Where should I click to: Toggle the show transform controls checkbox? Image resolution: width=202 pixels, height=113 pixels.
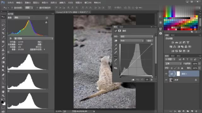[37, 8]
